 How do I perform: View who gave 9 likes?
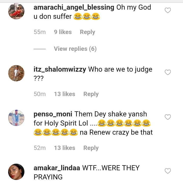point(63,32)
